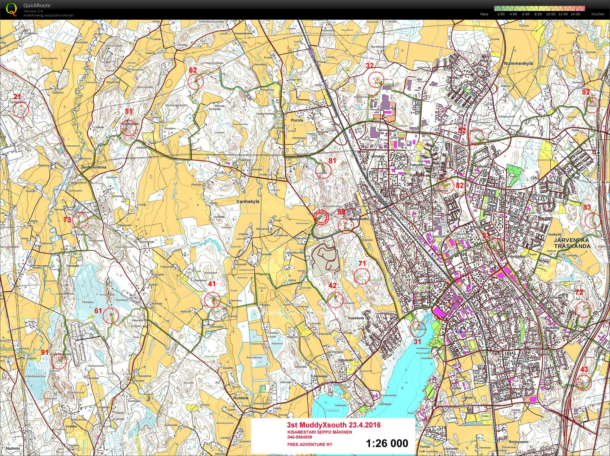Click the 8:00 pace legend value
This screenshot has width=610, height=456.
tap(538, 14)
